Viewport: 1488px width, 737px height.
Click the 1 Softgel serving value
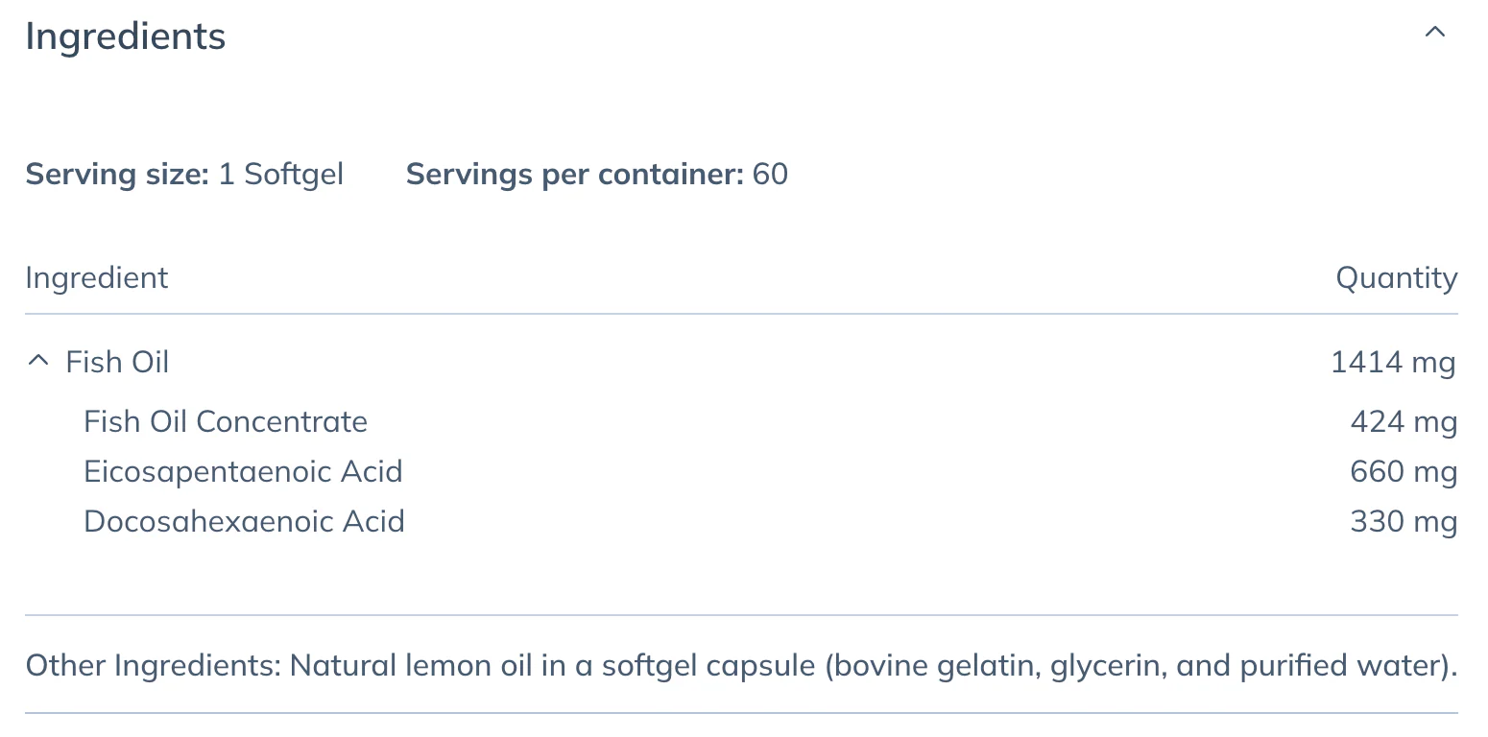(x=281, y=175)
